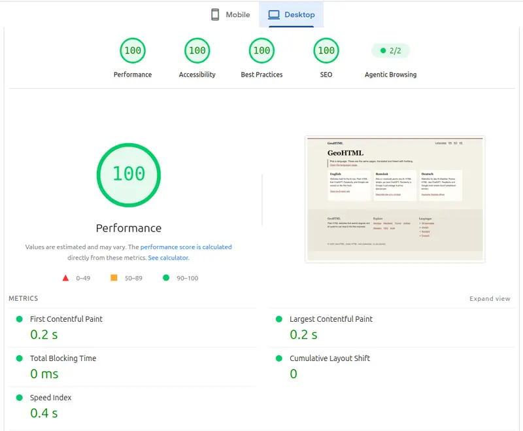The height and width of the screenshot is (431, 523).
Task: Click the orange square 50–89 legend icon
Action: (114, 277)
